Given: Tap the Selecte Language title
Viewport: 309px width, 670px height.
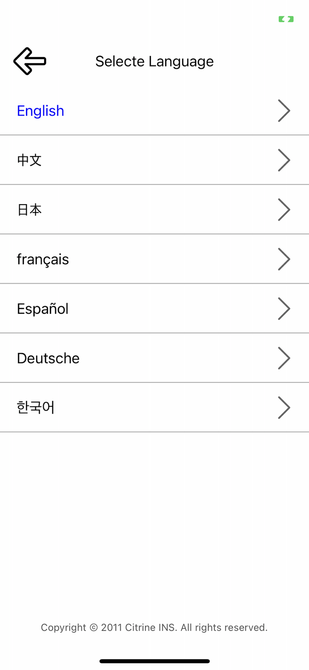Looking at the screenshot, I should pos(155,61).
